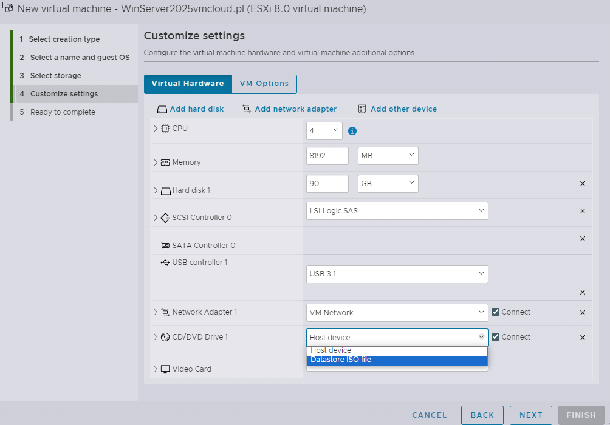Open the CPU count dropdown
The width and height of the screenshot is (610, 425).
click(324, 131)
